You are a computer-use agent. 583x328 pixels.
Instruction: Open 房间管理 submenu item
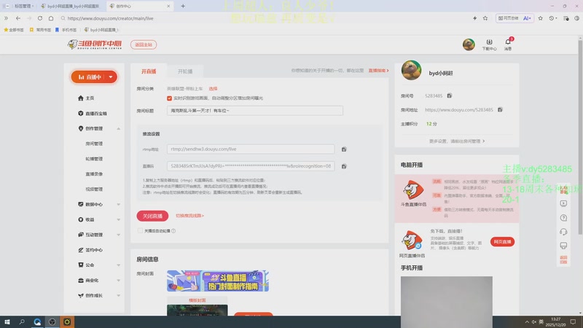(x=94, y=144)
